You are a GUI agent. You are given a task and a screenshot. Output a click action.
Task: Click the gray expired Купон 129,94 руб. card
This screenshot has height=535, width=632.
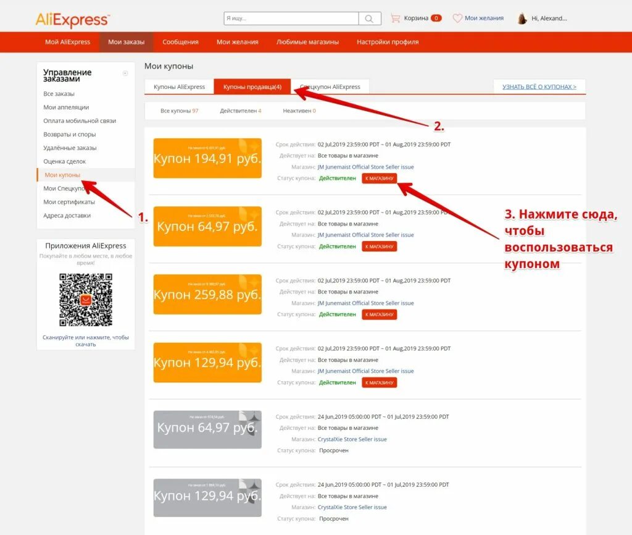click(207, 498)
